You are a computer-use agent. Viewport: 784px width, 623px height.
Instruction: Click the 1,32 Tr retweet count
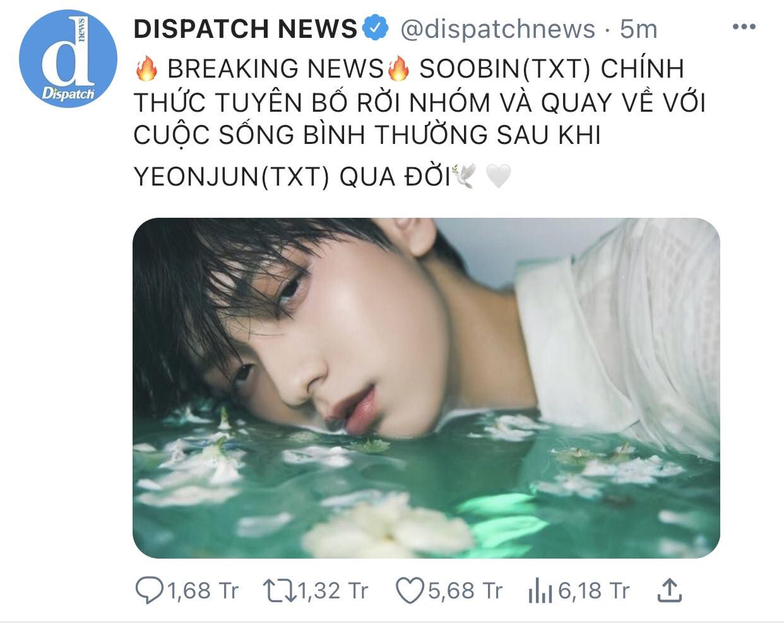(x=332, y=591)
